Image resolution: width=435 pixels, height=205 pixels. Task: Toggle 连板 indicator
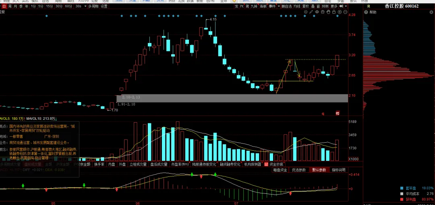[263, 6]
